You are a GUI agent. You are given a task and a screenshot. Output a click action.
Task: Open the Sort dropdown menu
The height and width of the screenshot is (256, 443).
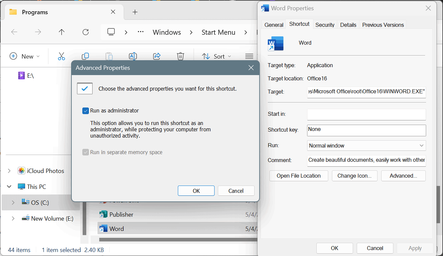217,56
